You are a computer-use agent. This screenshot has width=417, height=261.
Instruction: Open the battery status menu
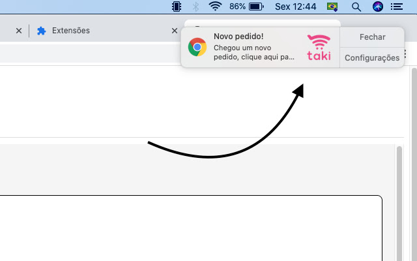coord(256,7)
